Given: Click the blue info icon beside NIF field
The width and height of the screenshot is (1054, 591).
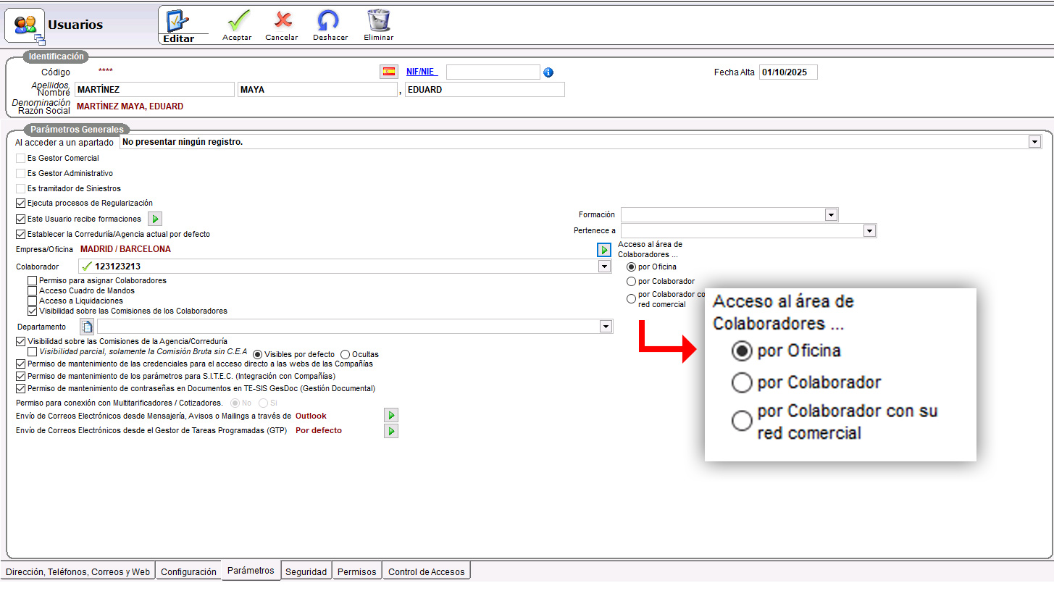Looking at the screenshot, I should (548, 72).
